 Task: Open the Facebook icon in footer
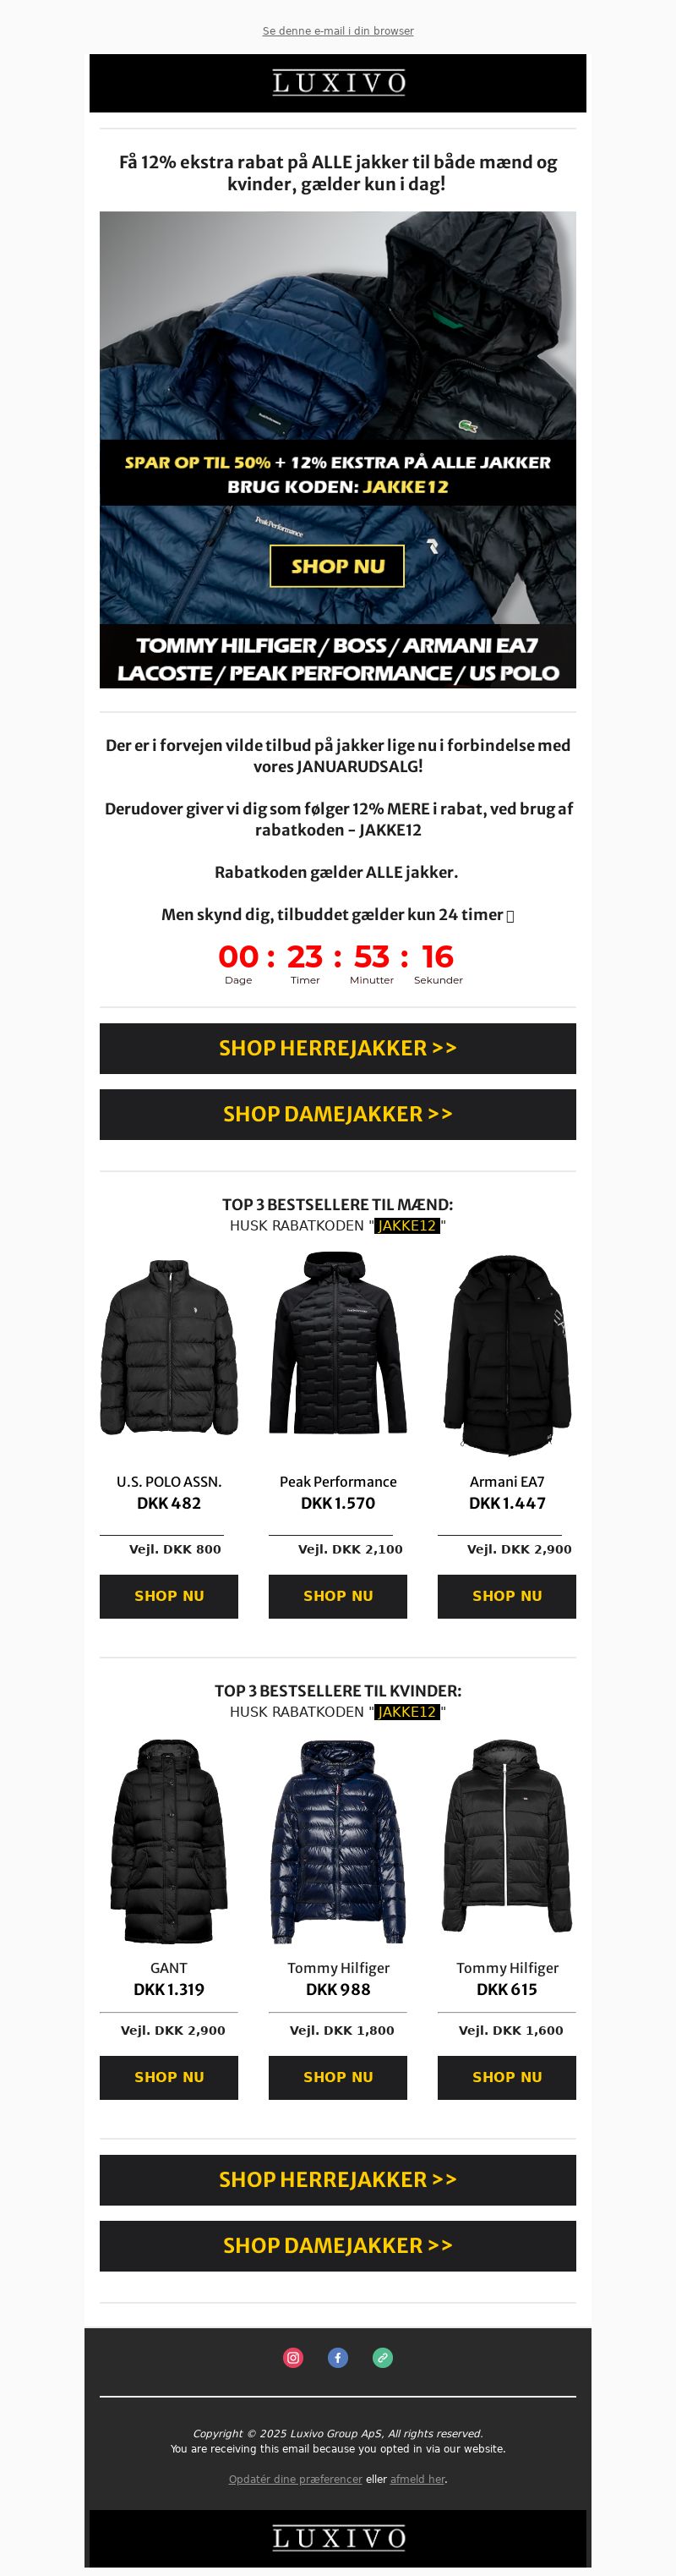tap(337, 2357)
